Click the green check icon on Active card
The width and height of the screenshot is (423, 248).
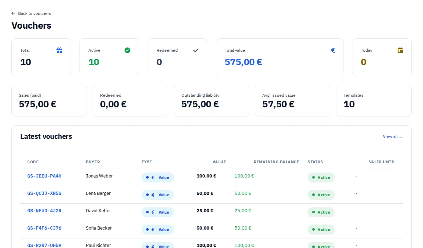[x=127, y=50]
